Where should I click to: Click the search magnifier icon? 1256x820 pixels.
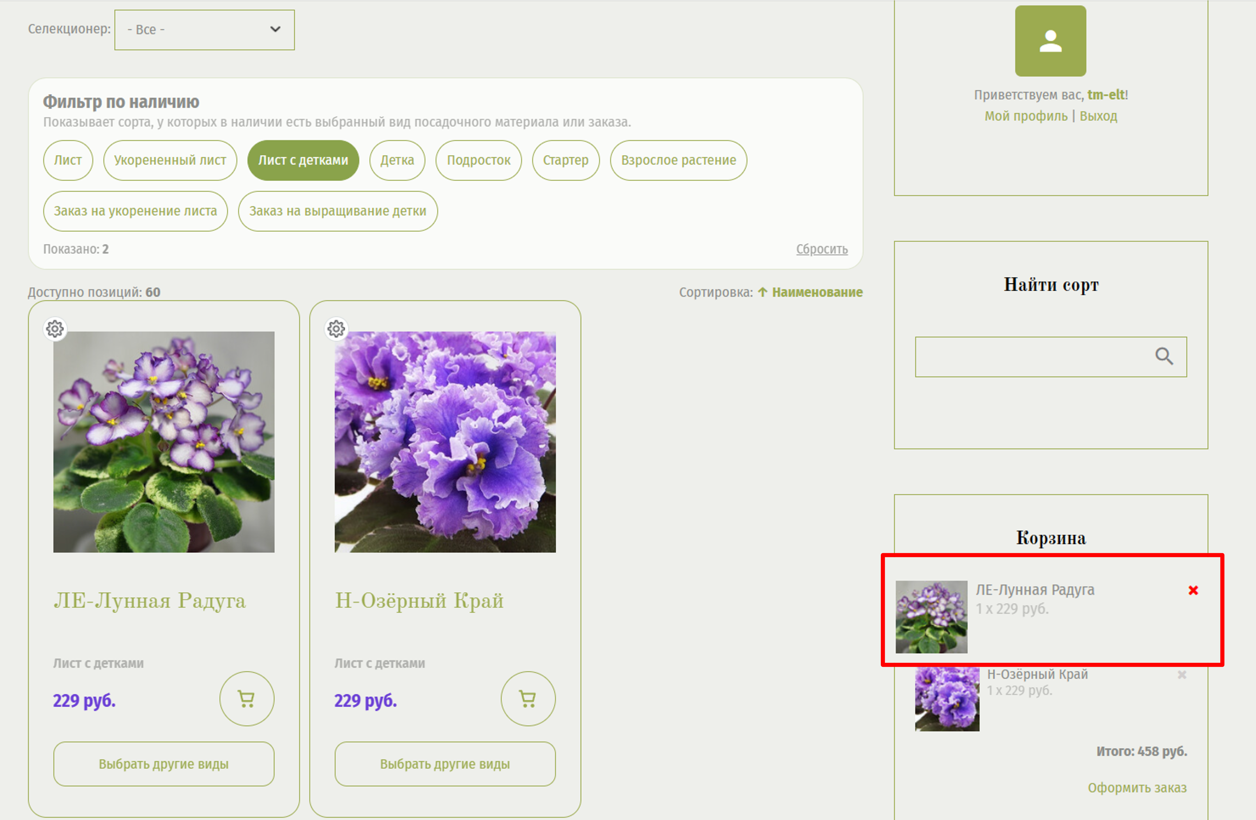(x=1164, y=356)
